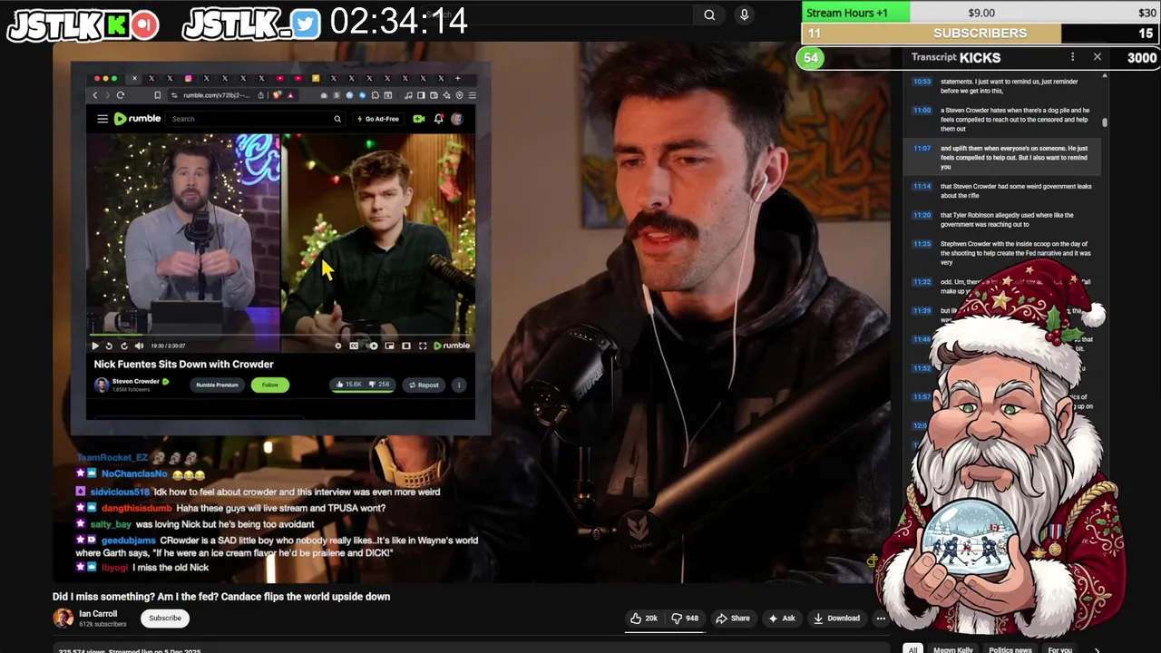Activate voice search microphone icon
The width and height of the screenshot is (1161, 653).
744,15
